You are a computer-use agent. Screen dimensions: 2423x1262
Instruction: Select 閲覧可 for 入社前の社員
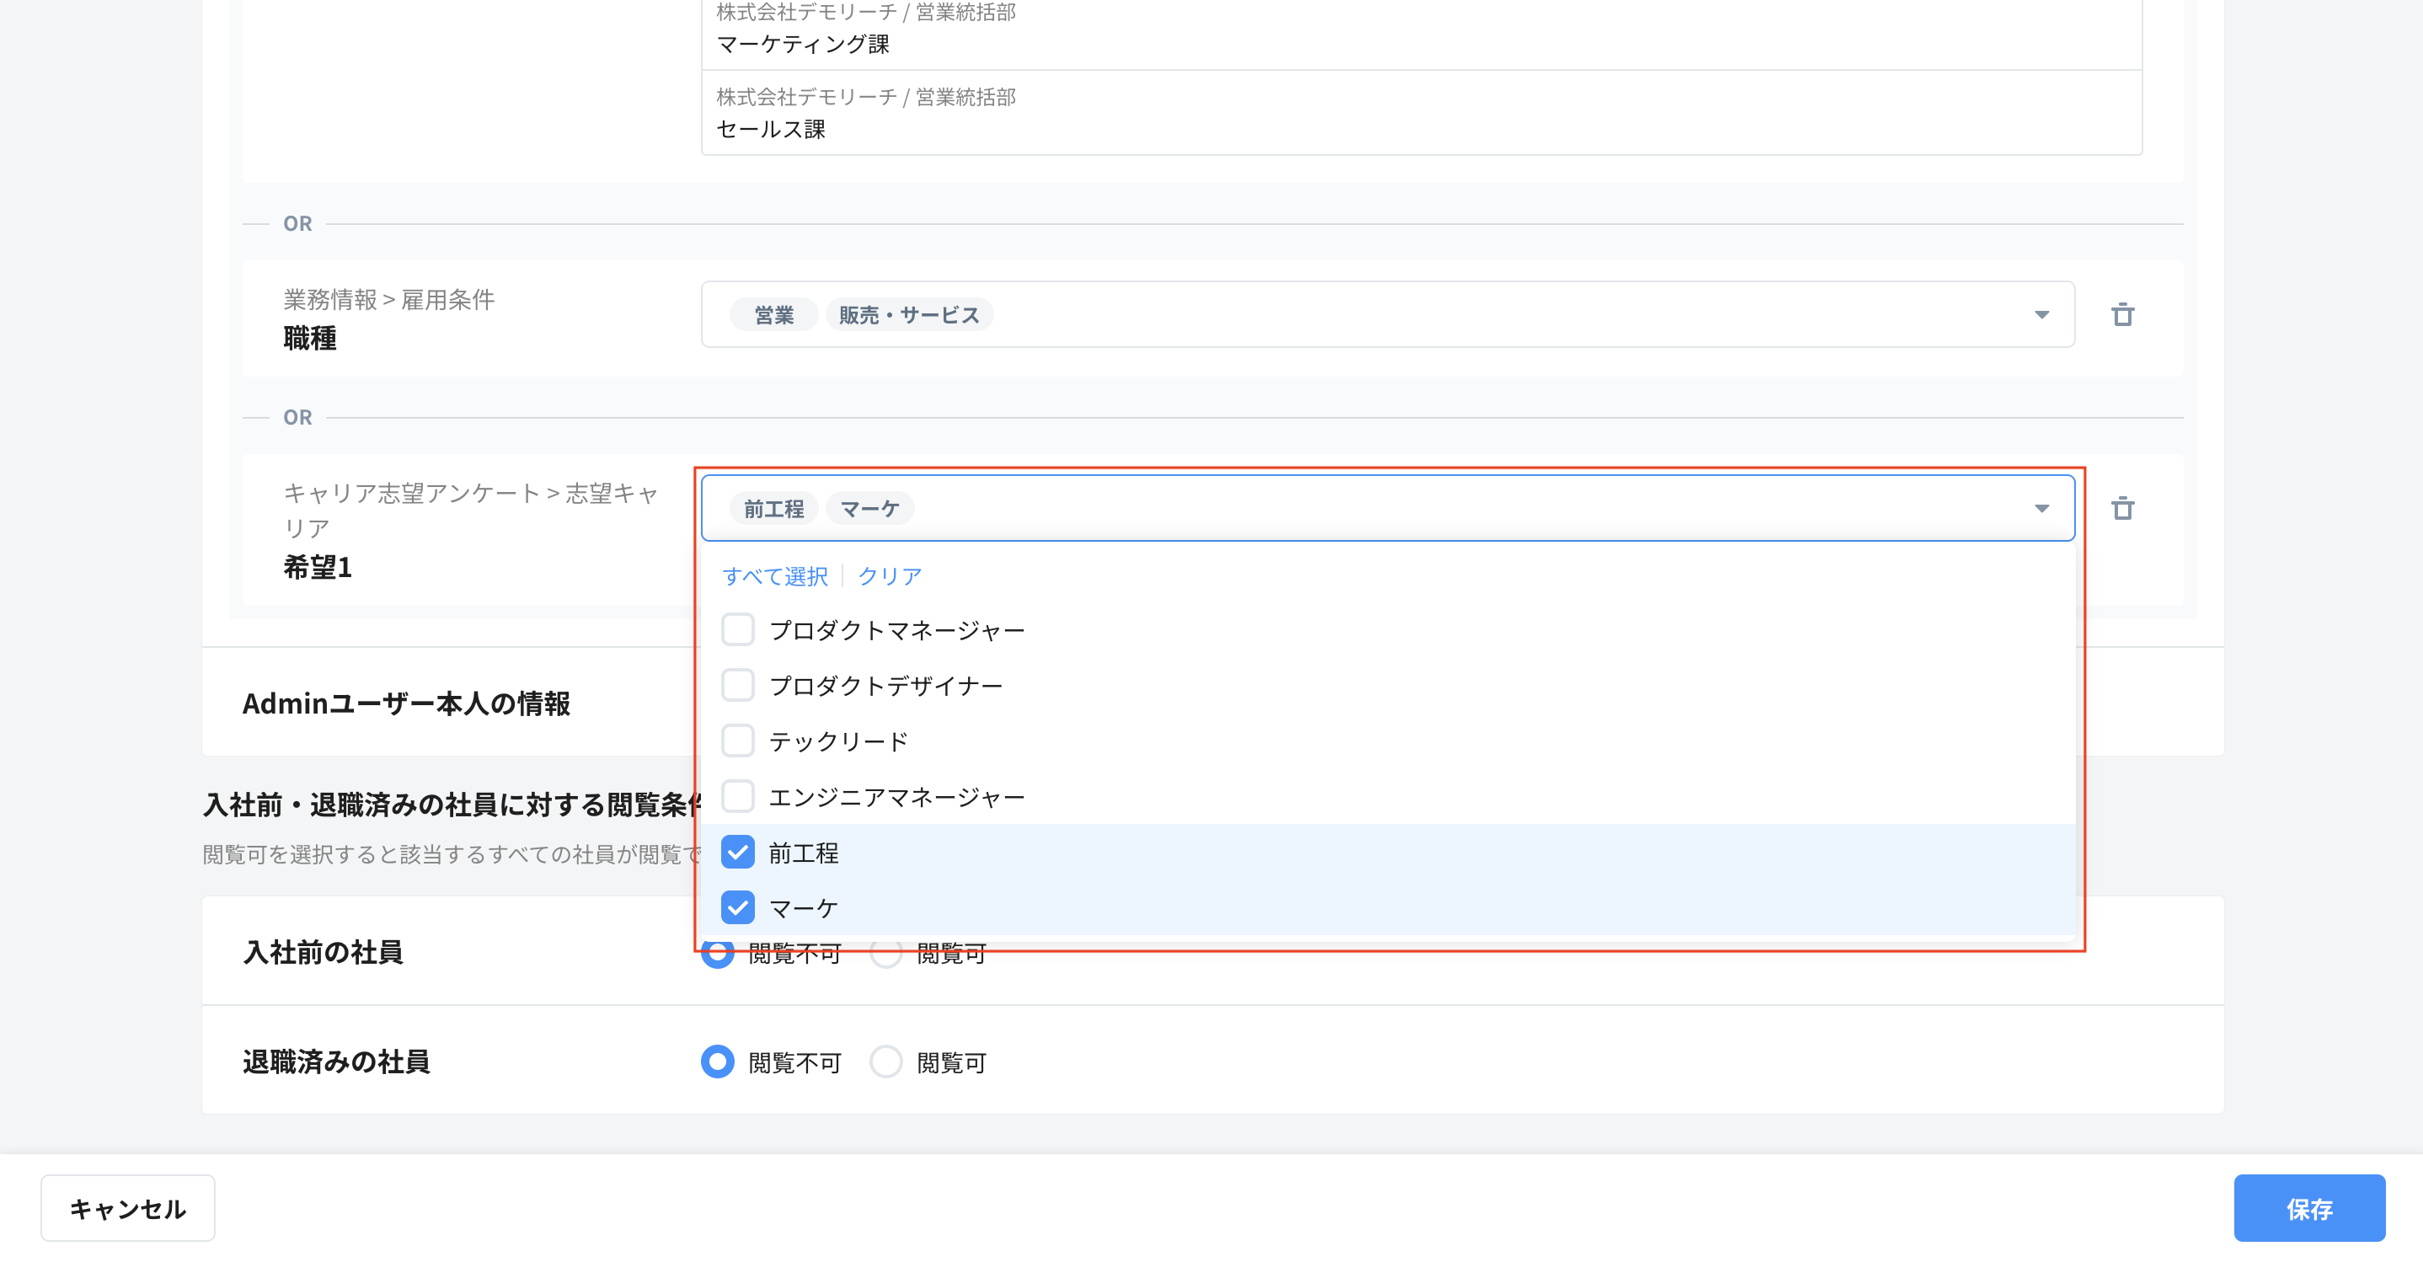tap(885, 954)
